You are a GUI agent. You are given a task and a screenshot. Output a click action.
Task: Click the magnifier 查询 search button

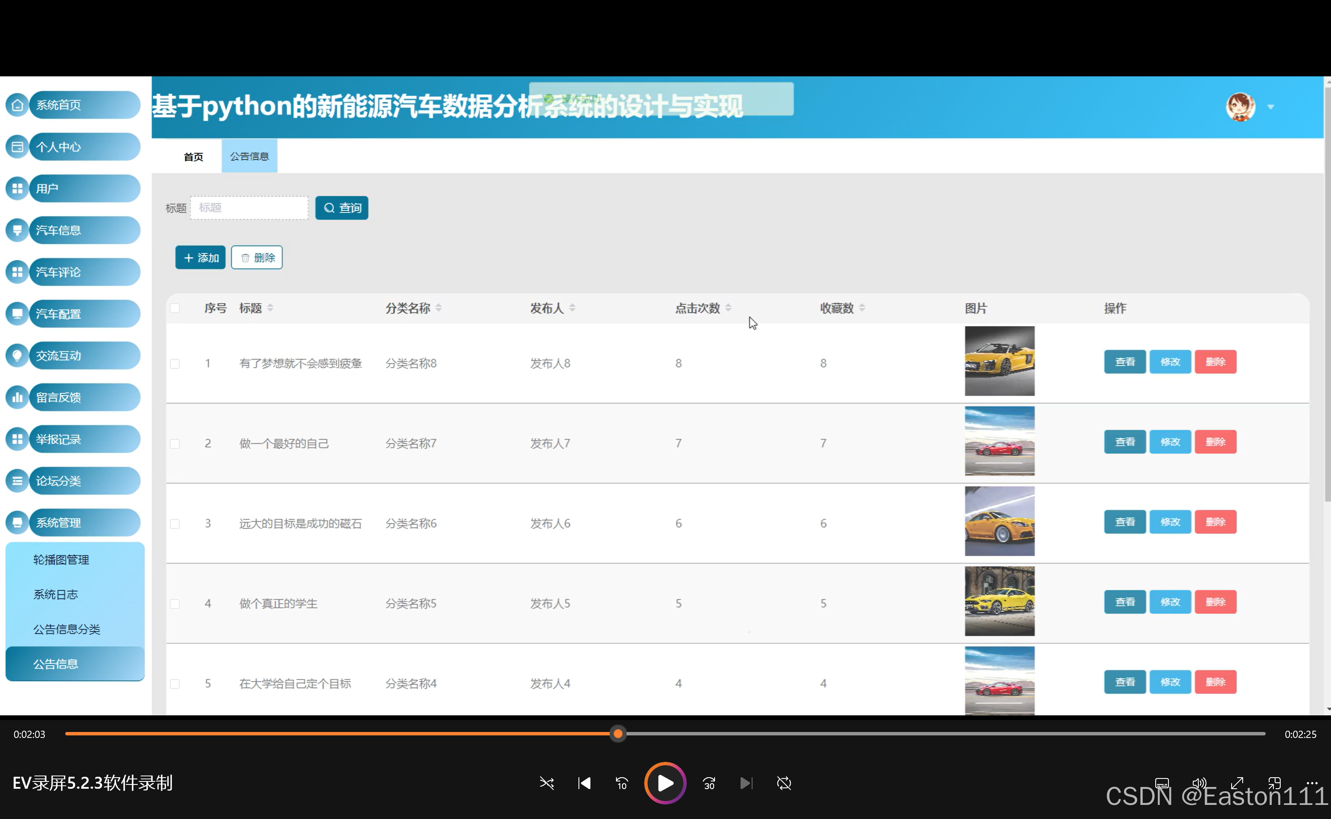point(342,208)
